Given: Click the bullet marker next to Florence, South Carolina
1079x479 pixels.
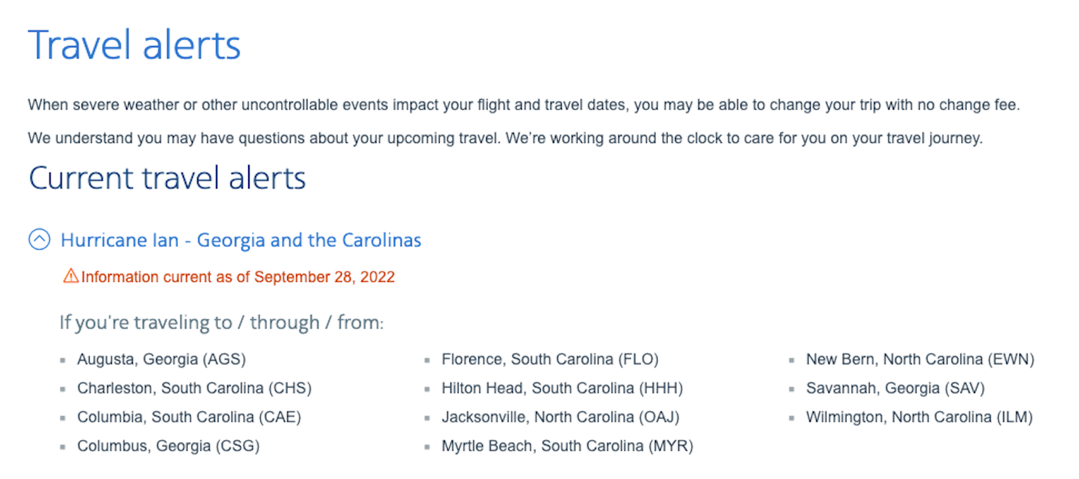Looking at the screenshot, I should coord(429,360).
